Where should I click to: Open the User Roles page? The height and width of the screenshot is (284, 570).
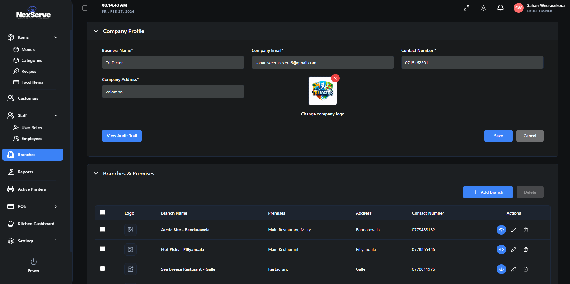pyautogui.click(x=32, y=128)
